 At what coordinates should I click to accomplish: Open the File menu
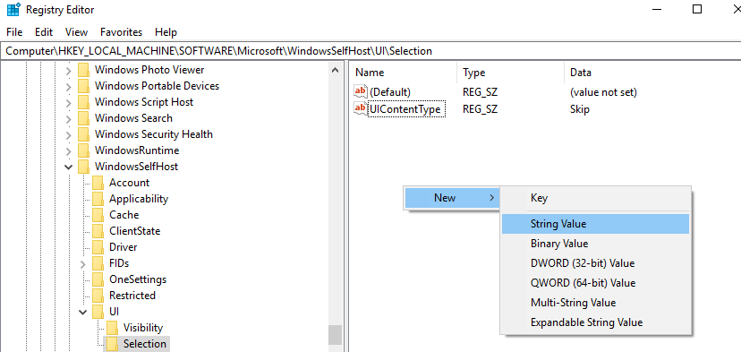(14, 32)
